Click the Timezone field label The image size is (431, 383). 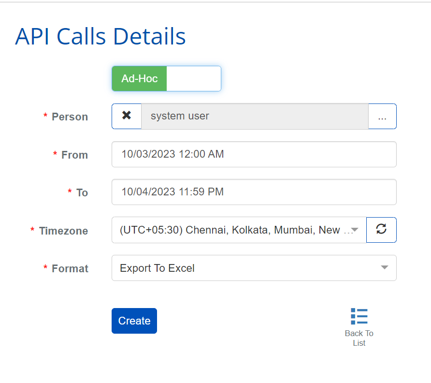[63, 231]
